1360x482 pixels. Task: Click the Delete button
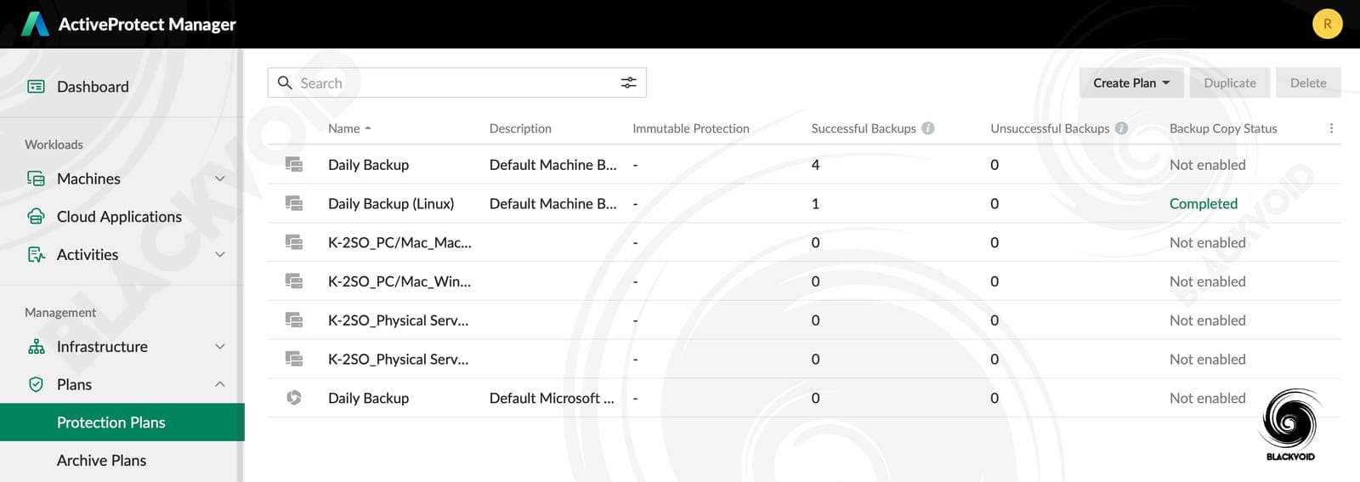[1308, 82]
